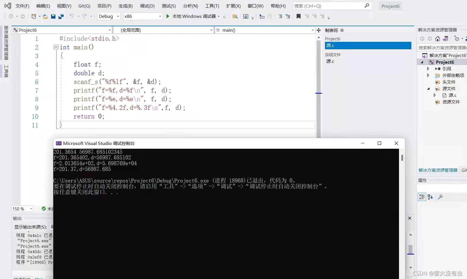Open the 工具箱 side tab

pos(6,71)
